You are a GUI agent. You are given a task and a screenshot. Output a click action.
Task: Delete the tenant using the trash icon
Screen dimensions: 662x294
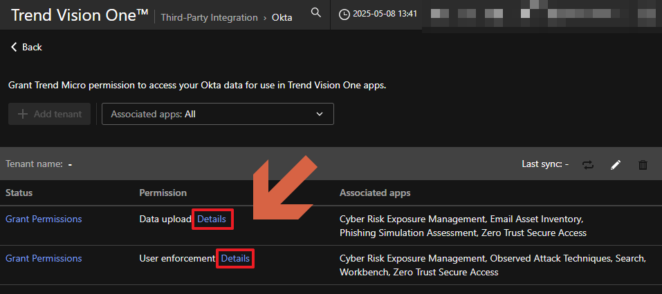click(x=643, y=164)
